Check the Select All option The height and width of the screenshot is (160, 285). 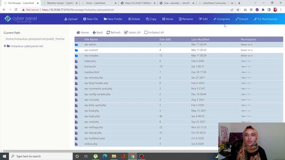(132, 32)
